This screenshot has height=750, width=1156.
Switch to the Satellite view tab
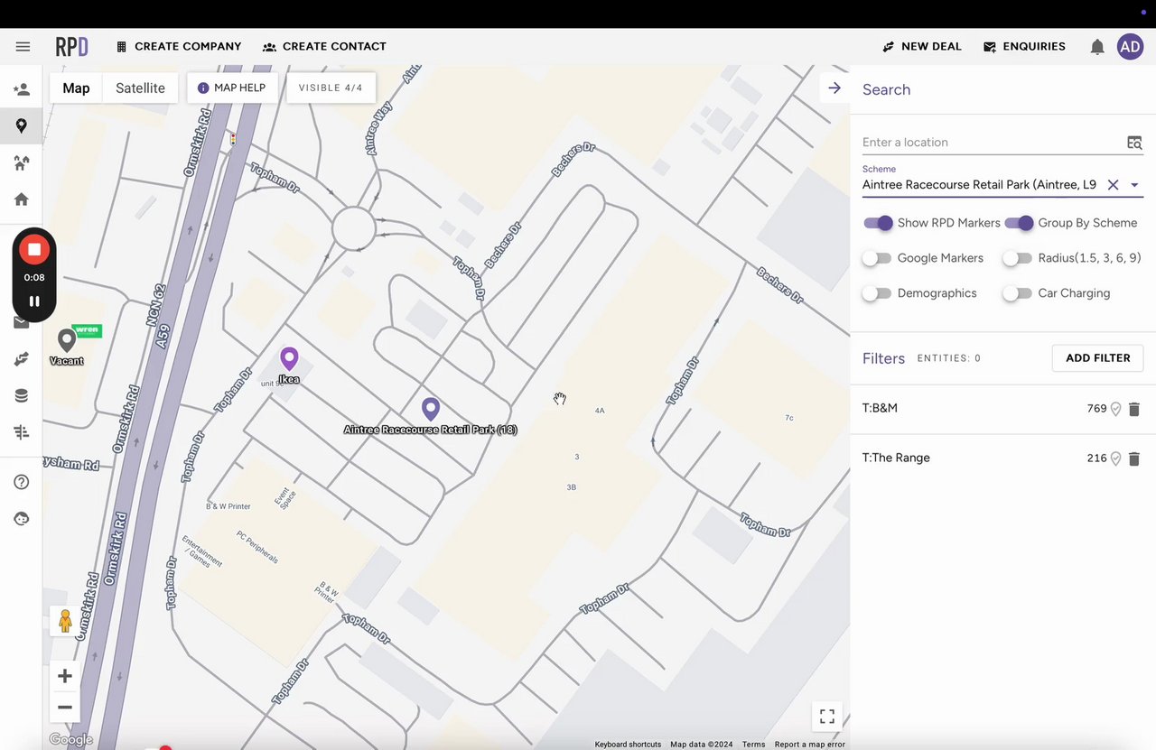pyautogui.click(x=140, y=88)
